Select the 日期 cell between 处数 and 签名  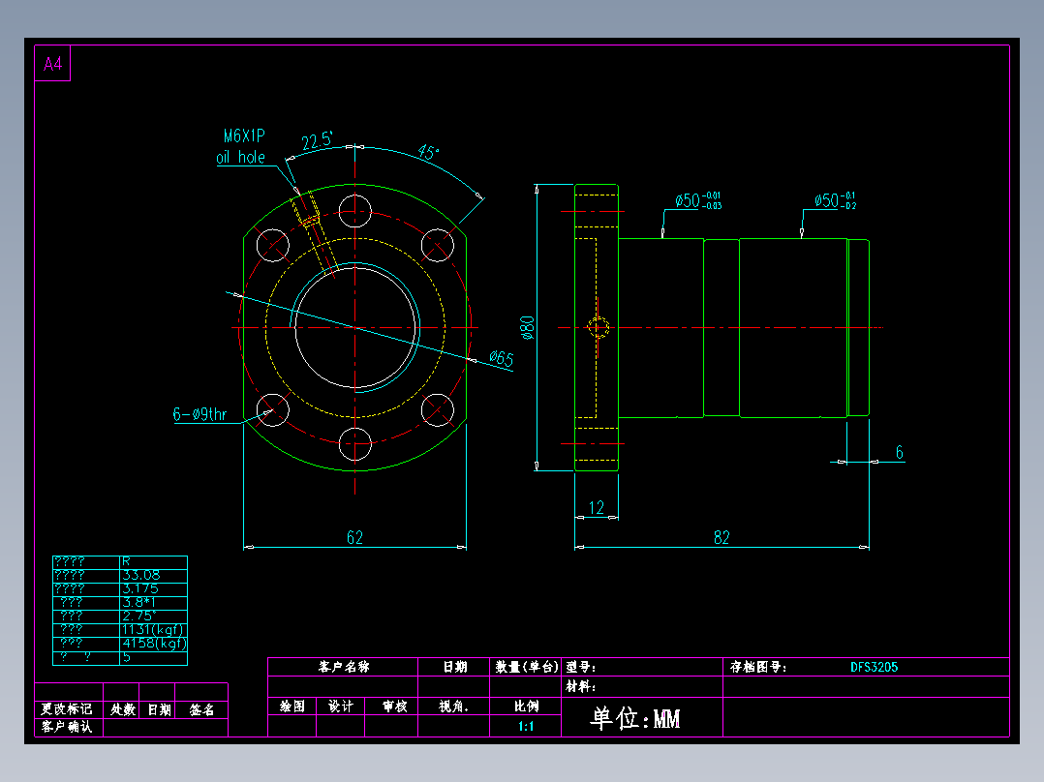159,709
